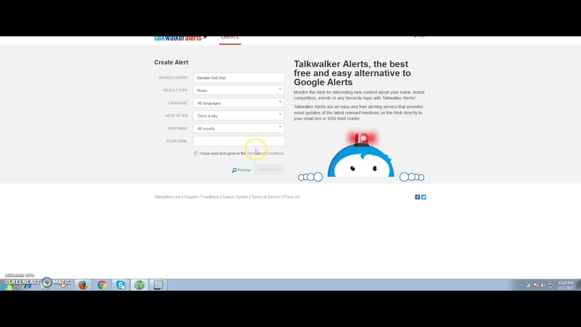Viewport: 581px width, 327px height.
Task: Open the Press Kit footer link
Action: pyautogui.click(x=291, y=197)
